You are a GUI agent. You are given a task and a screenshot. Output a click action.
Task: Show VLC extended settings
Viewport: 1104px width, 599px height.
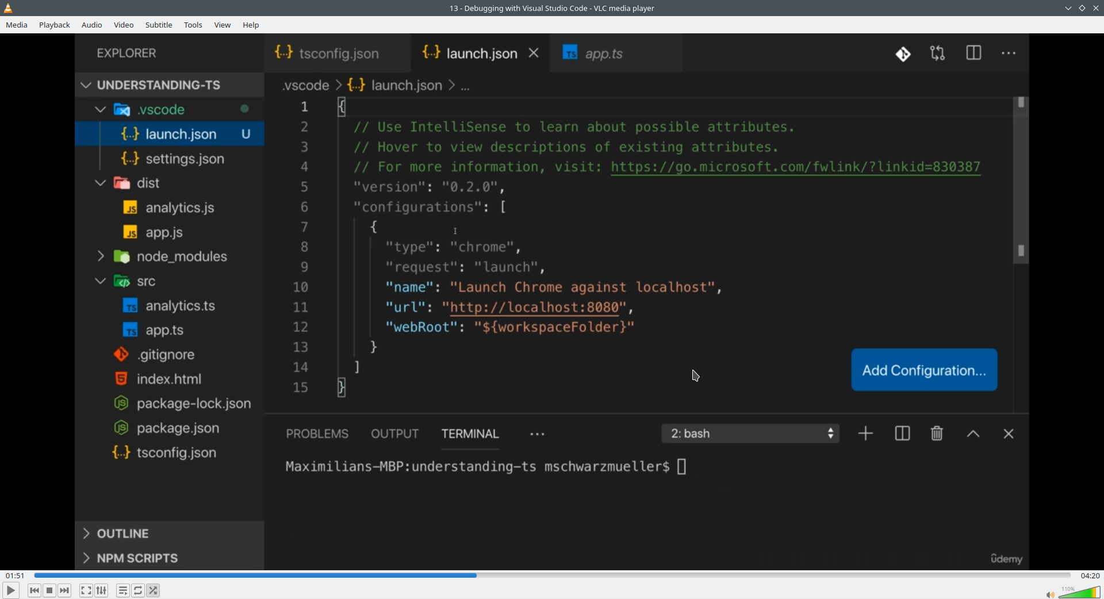point(102,590)
